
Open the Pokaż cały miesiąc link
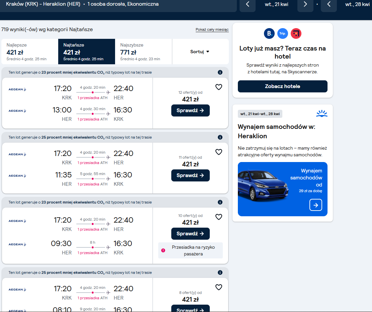212,30
